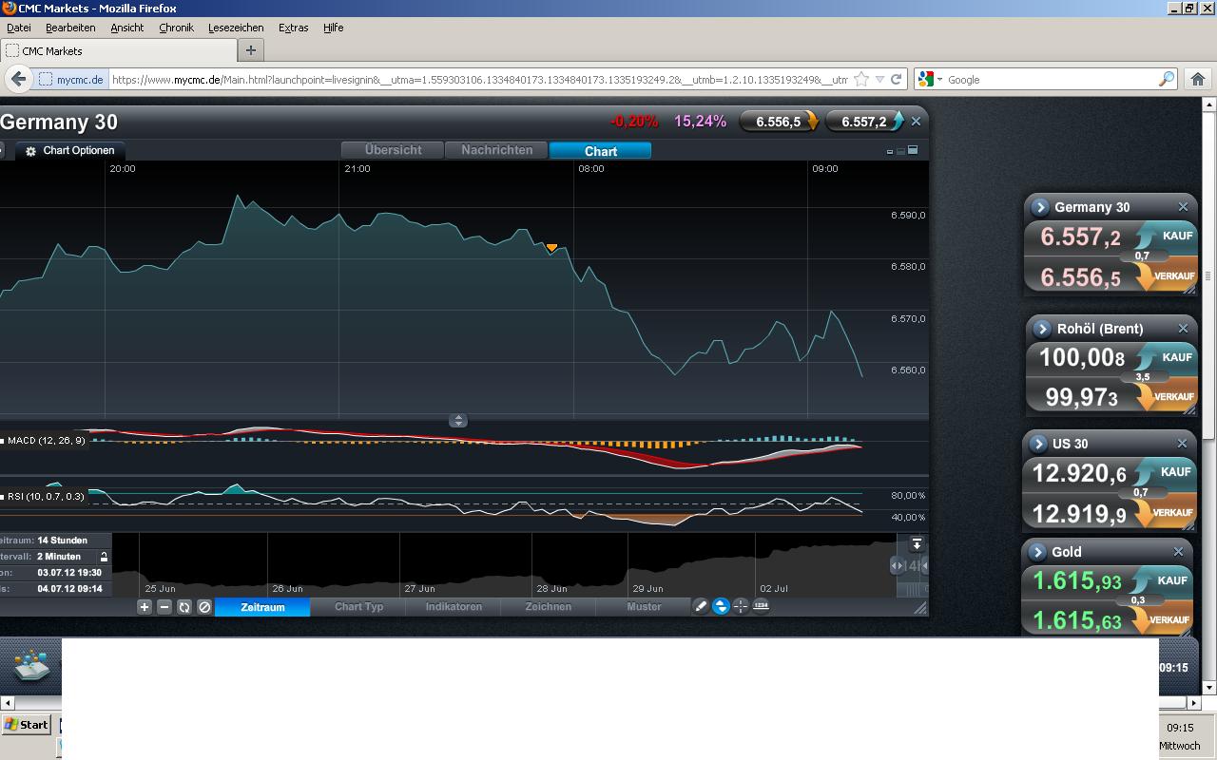Open the Extras menu
The height and width of the screenshot is (760, 1217).
293,28
